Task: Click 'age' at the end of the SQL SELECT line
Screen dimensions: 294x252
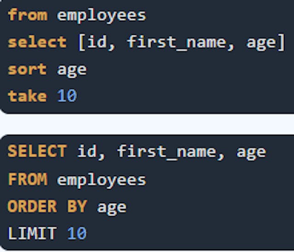Action: (251, 153)
